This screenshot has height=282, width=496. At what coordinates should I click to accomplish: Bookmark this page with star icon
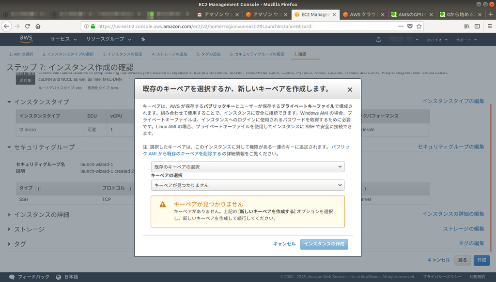click(419, 26)
